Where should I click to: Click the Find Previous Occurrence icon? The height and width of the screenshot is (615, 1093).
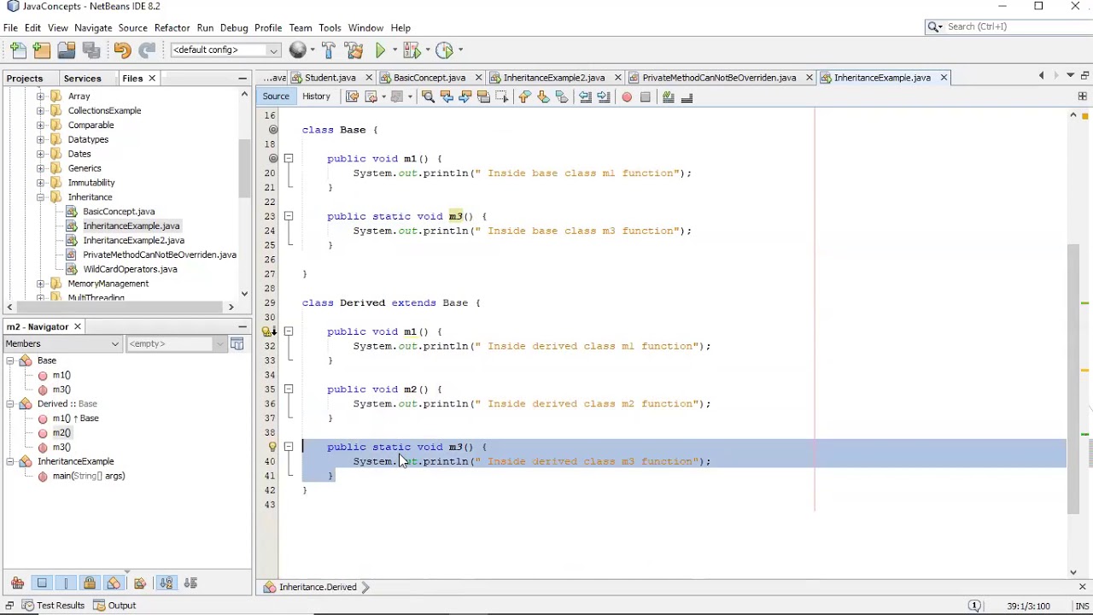447,97
